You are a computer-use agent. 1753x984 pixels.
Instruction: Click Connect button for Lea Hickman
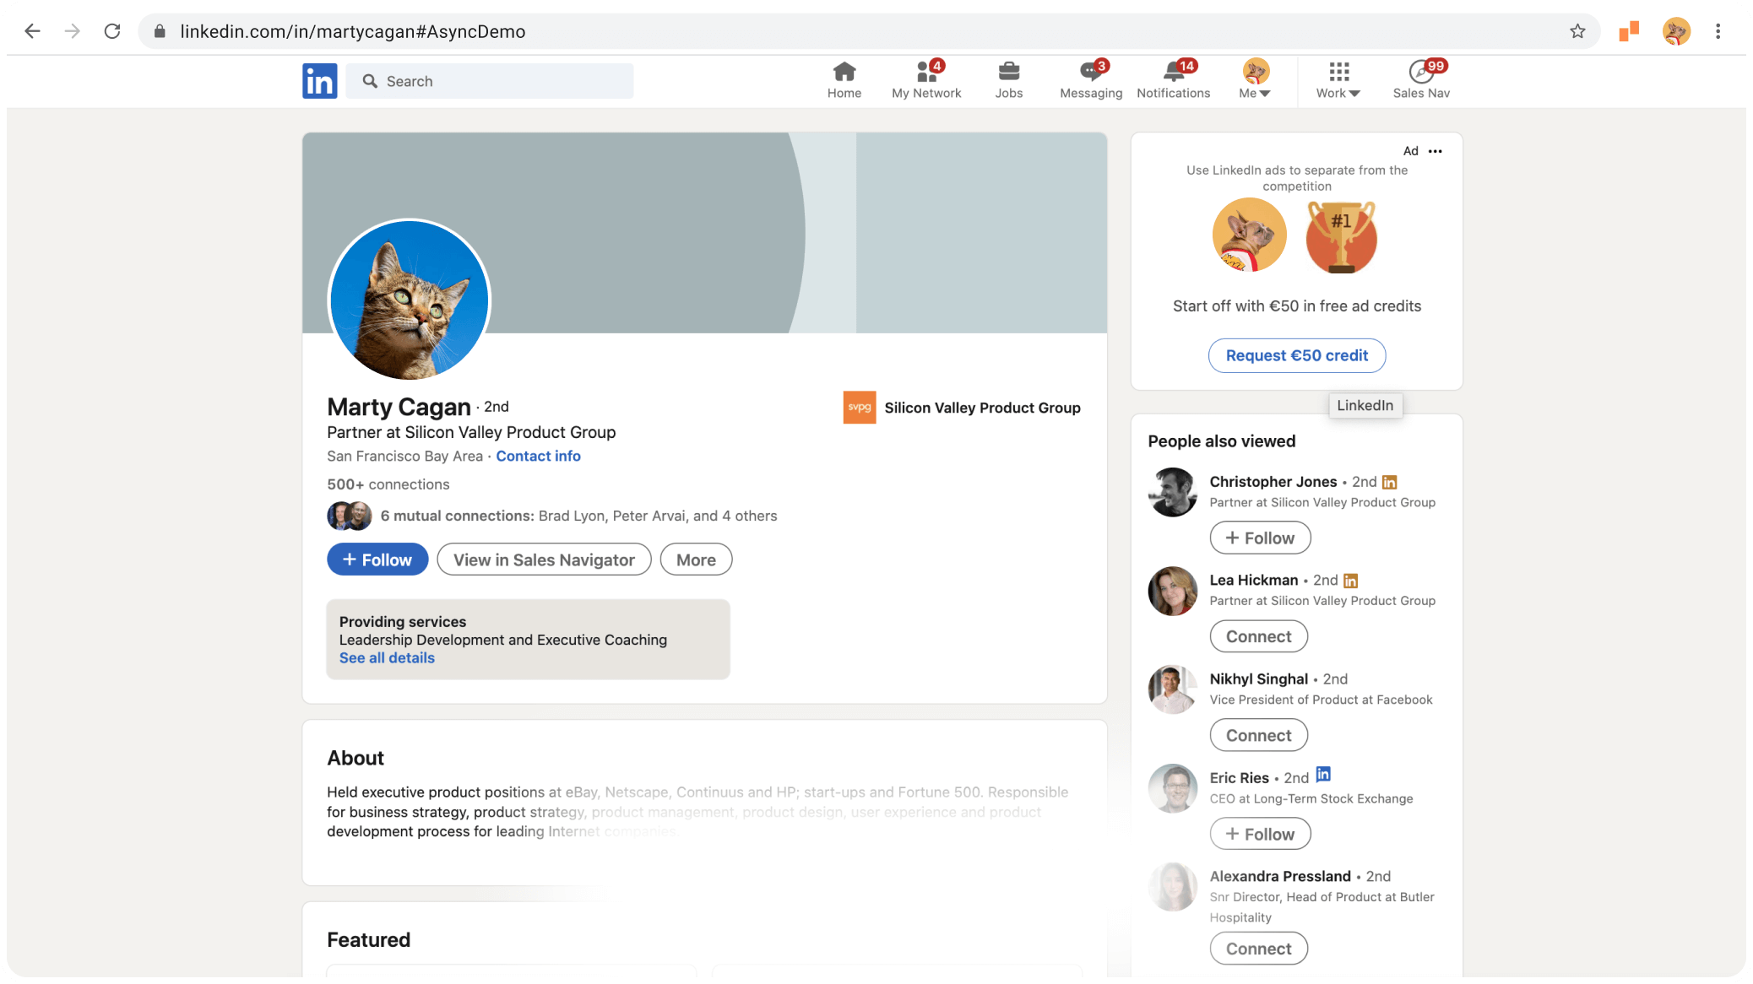pyautogui.click(x=1258, y=636)
